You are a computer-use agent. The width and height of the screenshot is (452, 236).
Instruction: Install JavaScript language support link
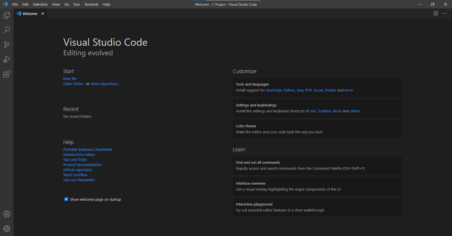[273, 90]
